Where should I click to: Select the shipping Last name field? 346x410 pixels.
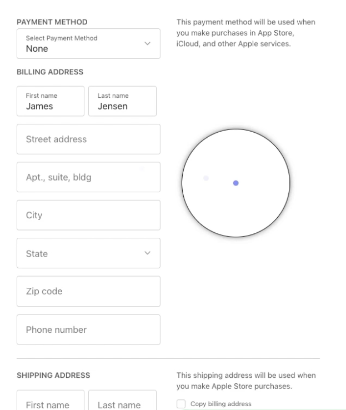coord(122,403)
